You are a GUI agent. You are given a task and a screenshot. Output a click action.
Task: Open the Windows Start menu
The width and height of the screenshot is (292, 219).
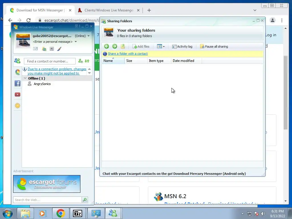(x=8, y=213)
